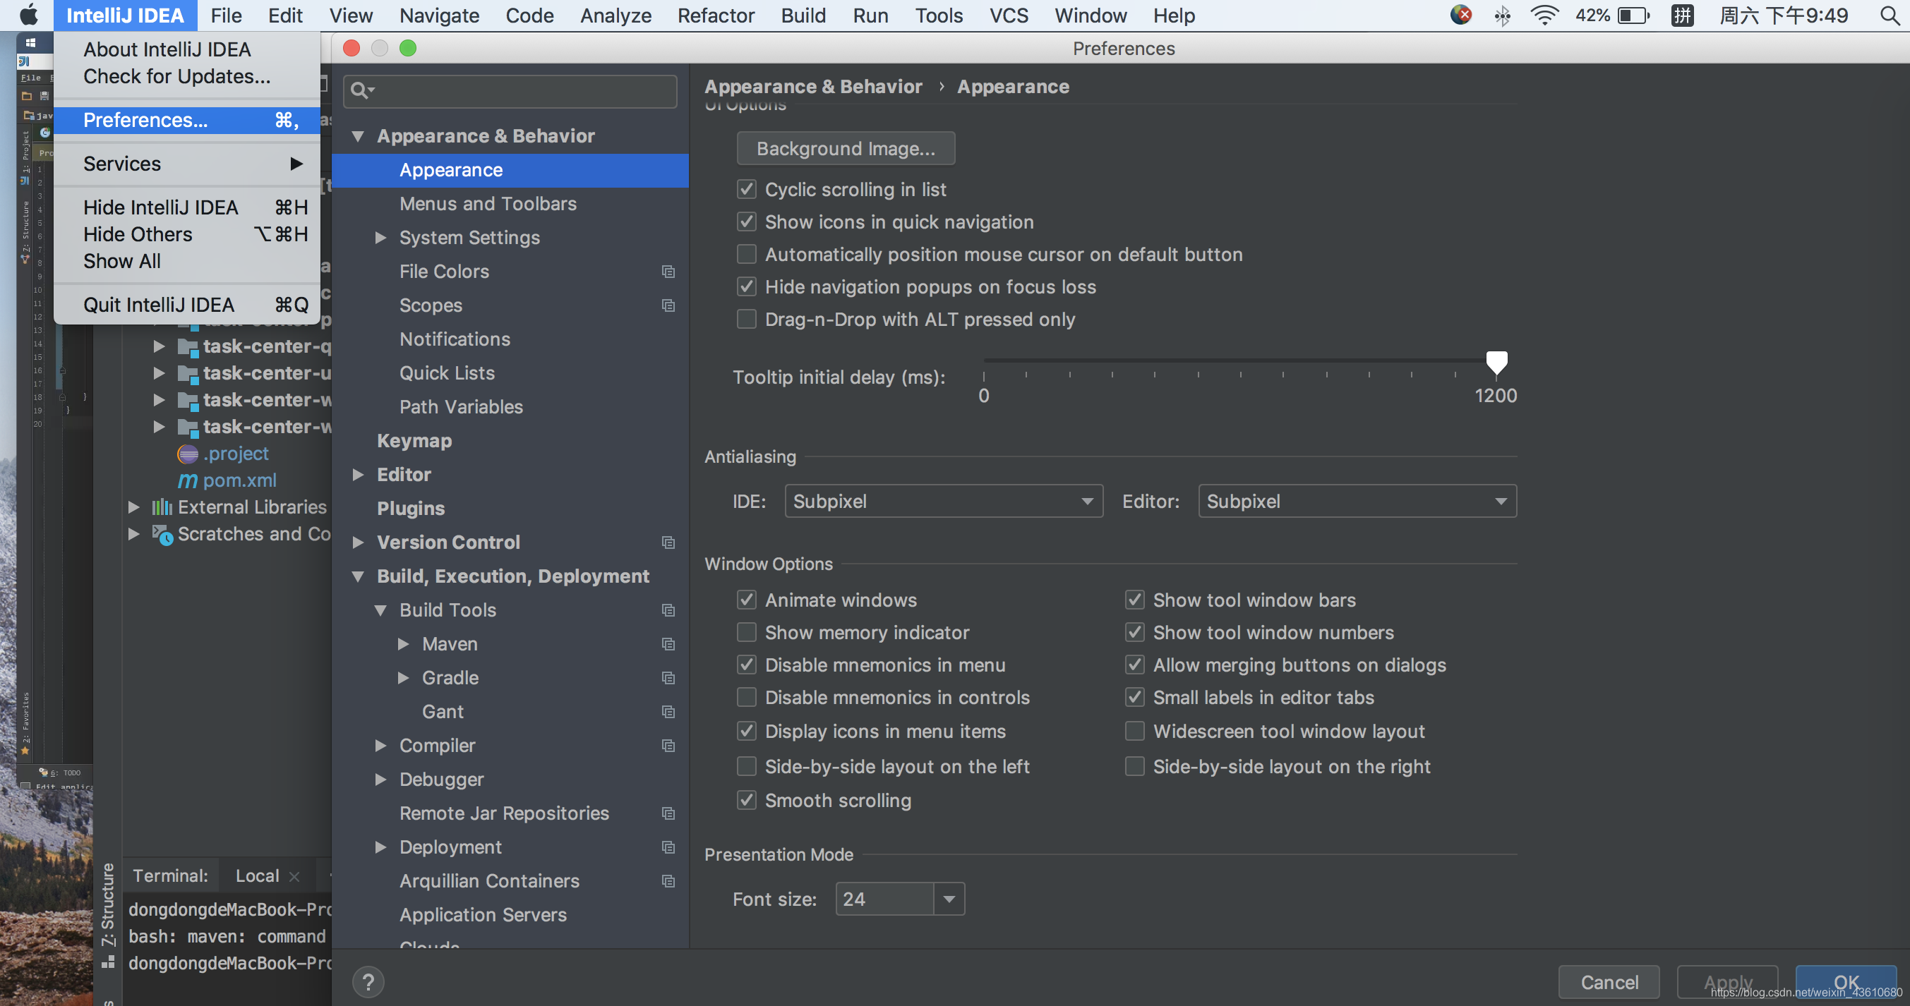This screenshot has height=1006, width=1910.
Task: Click the red notification icon in menu bar
Action: (x=1460, y=15)
